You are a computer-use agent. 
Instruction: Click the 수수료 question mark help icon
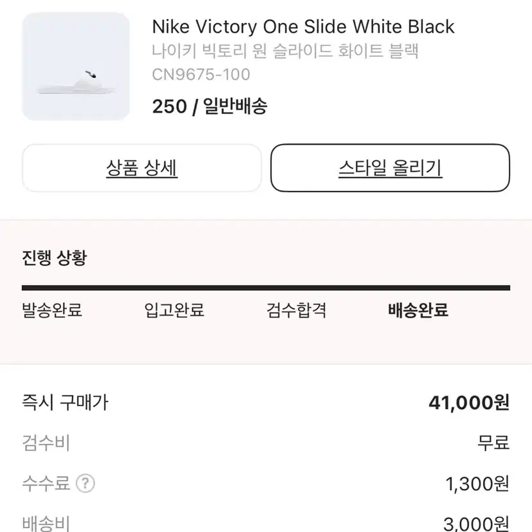tap(85, 483)
